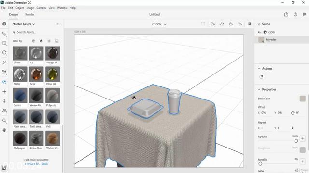Select the Glitter material thumbnail
The image size is (309, 173).
click(20, 53)
